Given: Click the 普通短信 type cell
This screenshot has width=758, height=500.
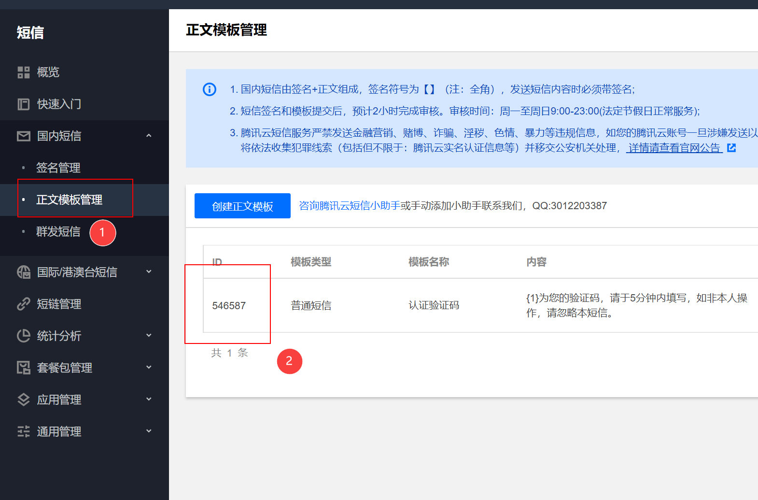Looking at the screenshot, I should [x=311, y=306].
